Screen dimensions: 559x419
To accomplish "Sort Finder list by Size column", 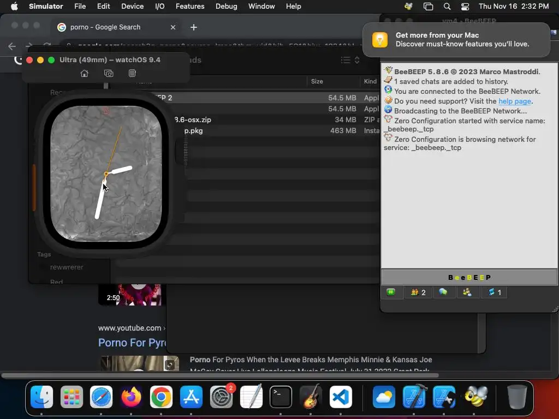I will pyautogui.click(x=317, y=81).
